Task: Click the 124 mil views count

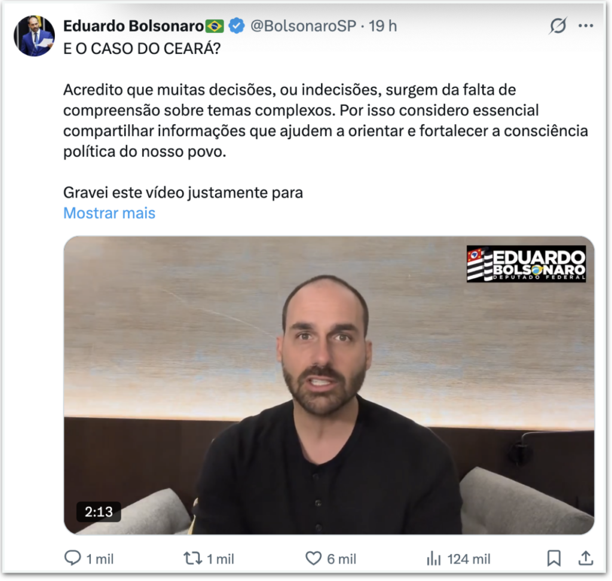Action: 469,559
